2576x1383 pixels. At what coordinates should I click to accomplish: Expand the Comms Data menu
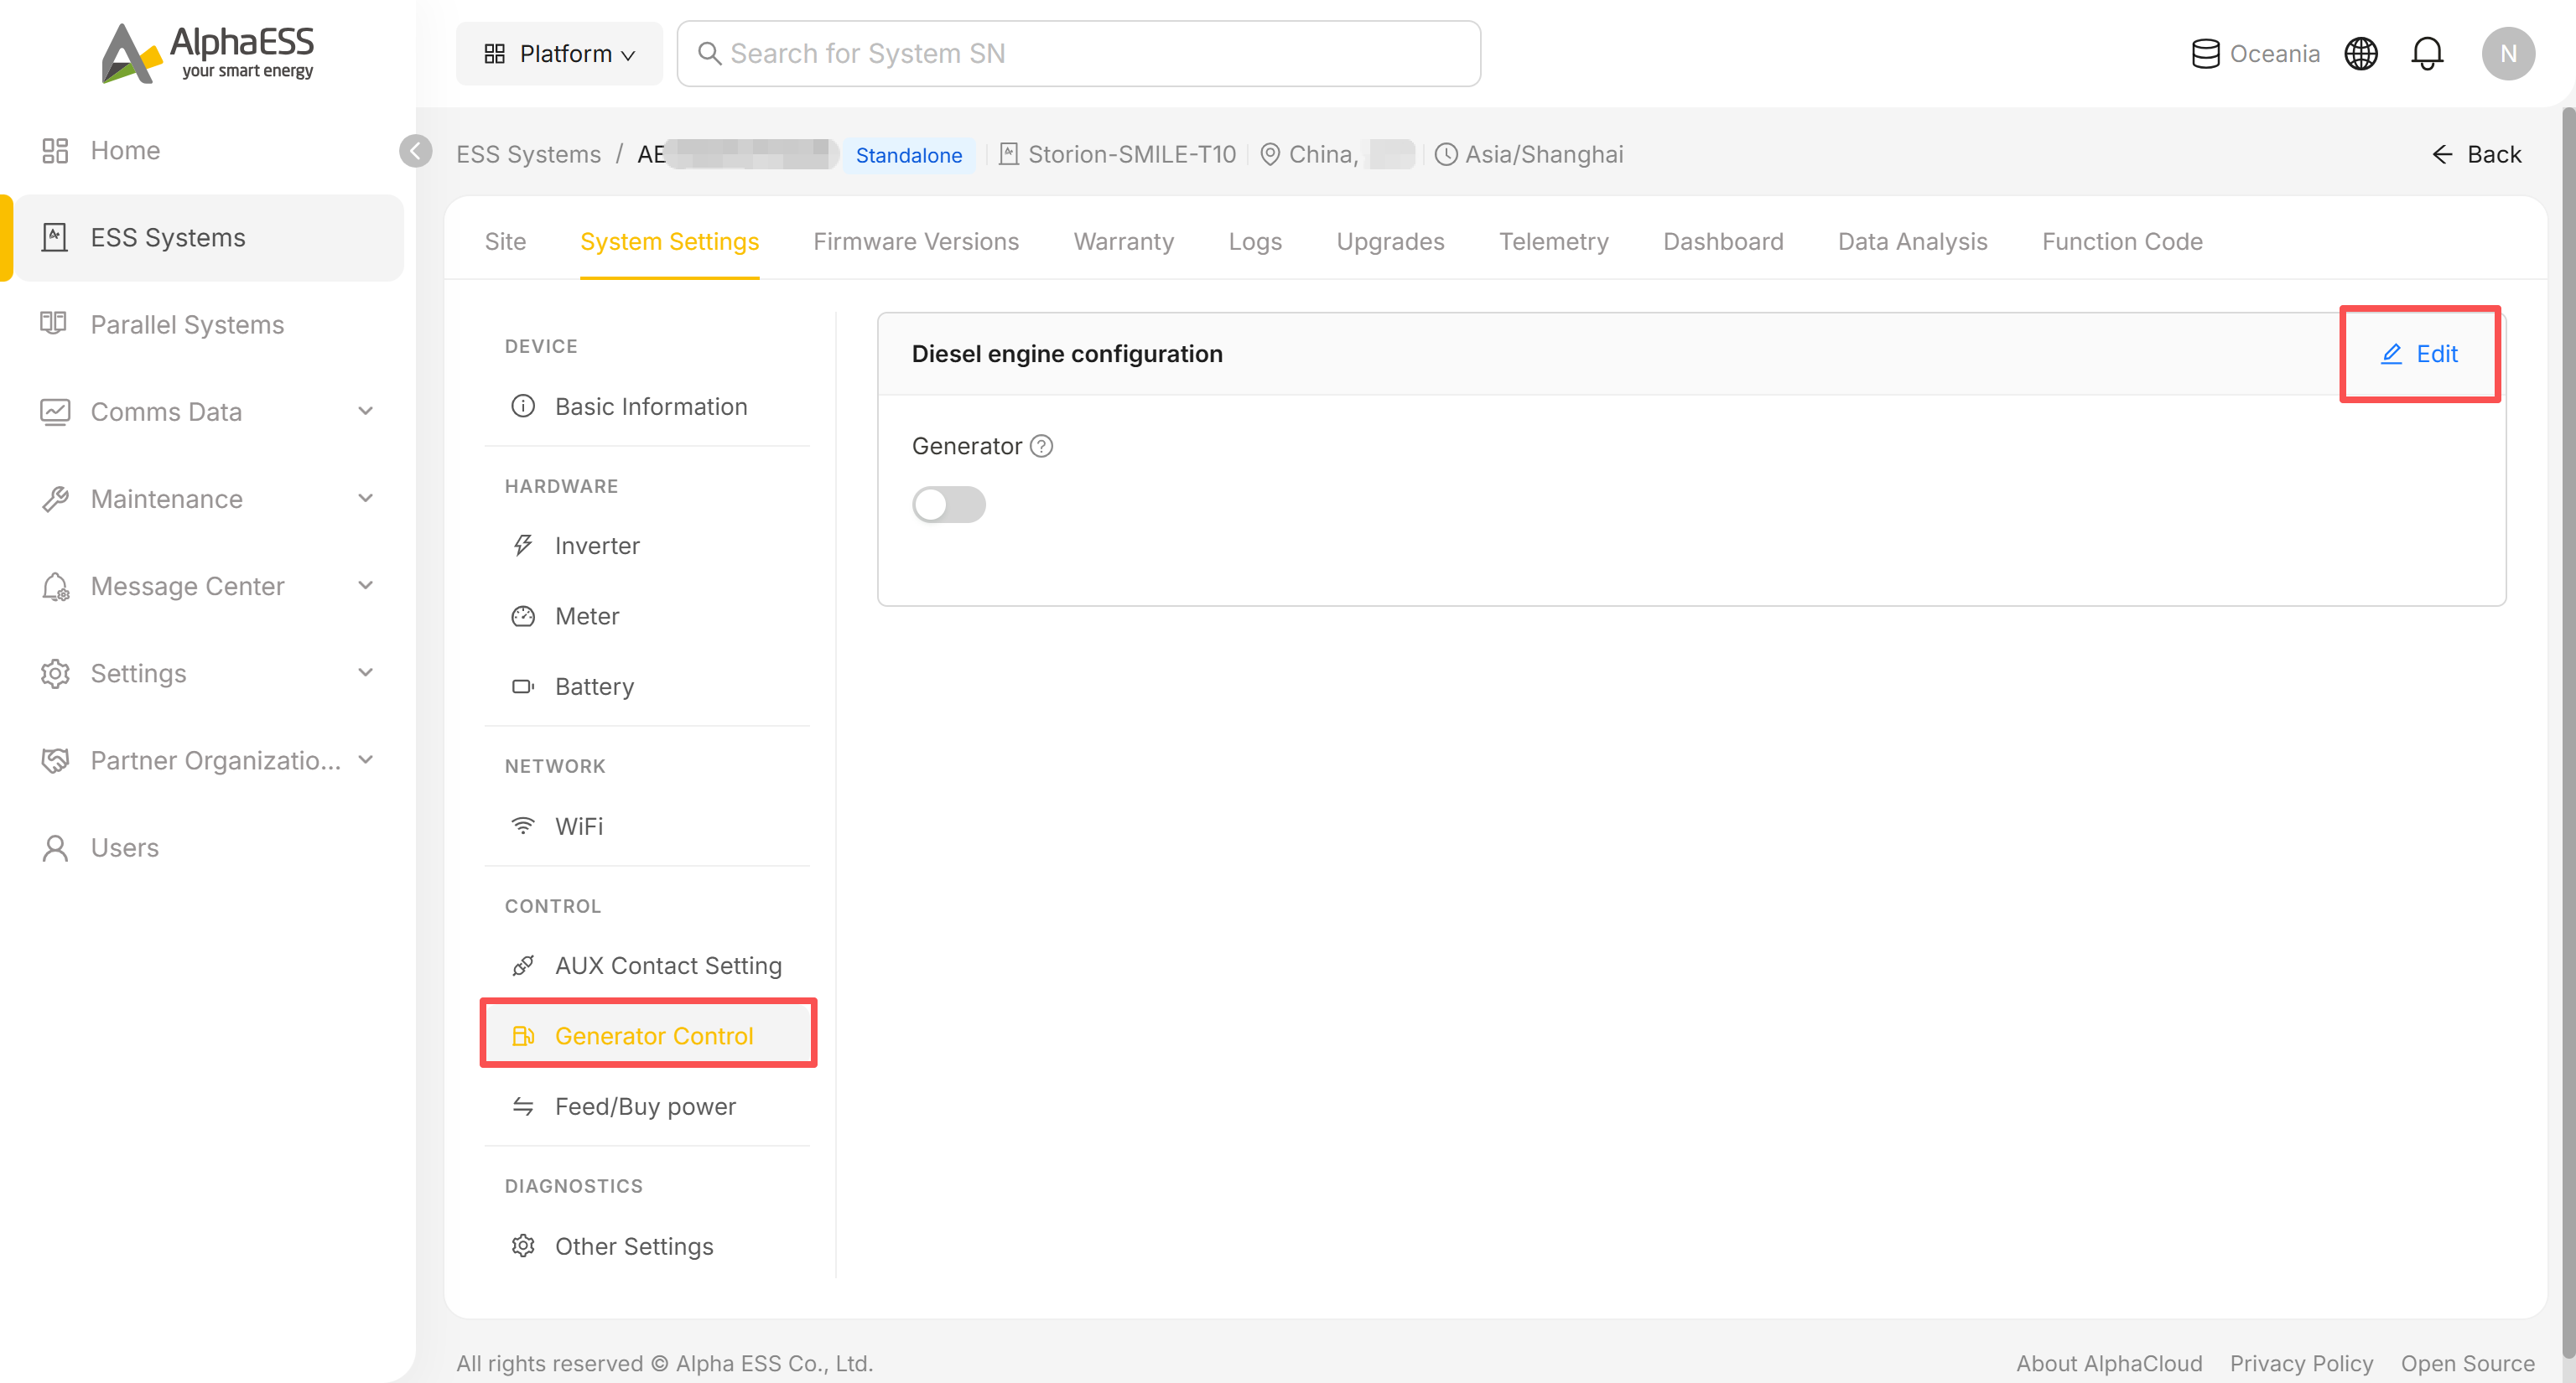[208, 412]
